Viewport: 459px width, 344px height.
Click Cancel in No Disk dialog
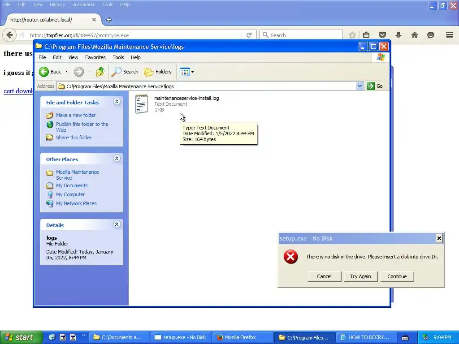click(325, 276)
